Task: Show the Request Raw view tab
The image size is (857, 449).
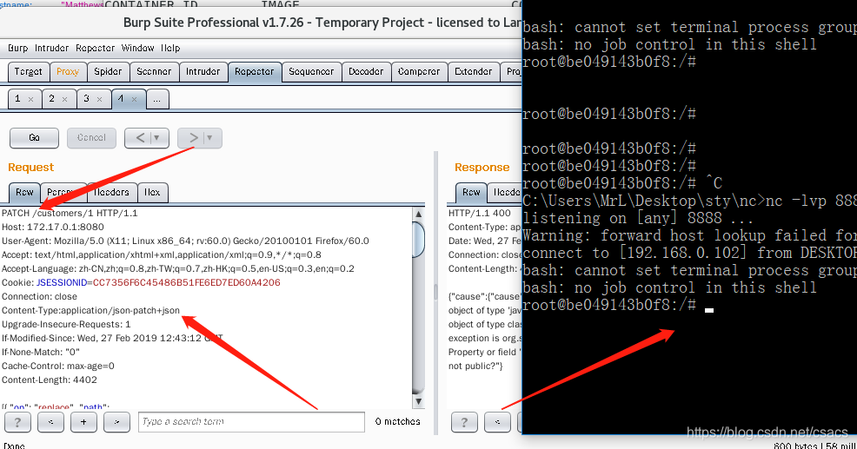Action: pyautogui.click(x=24, y=192)
